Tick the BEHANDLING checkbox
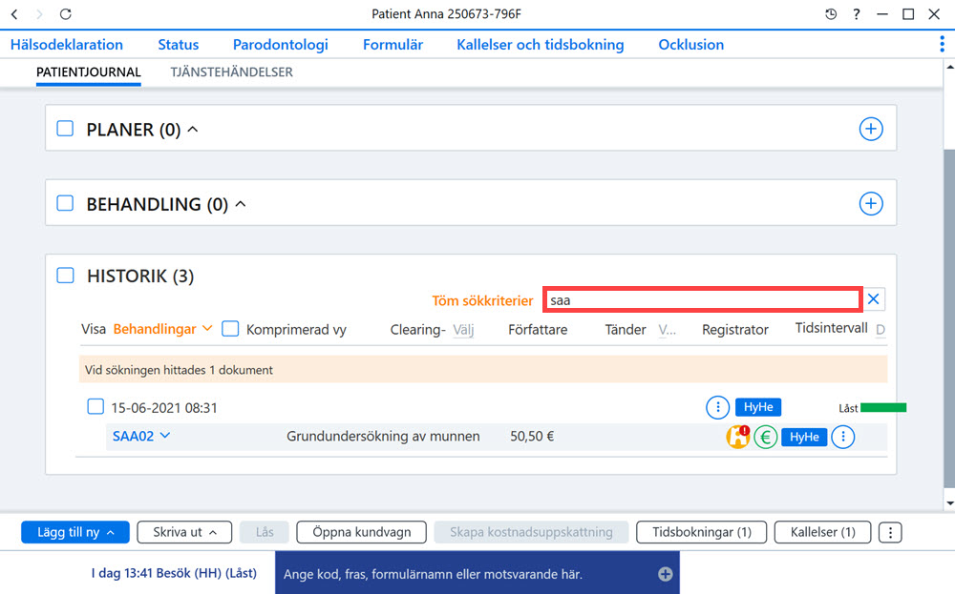This screenshot has width=955, height=594. click(x=65, y=203)
